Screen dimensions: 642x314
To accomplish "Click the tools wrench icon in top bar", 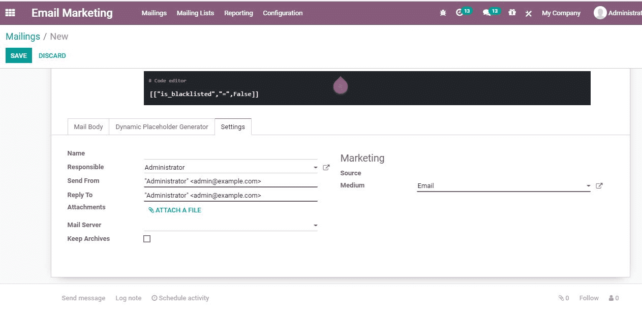I will (529, 13).
